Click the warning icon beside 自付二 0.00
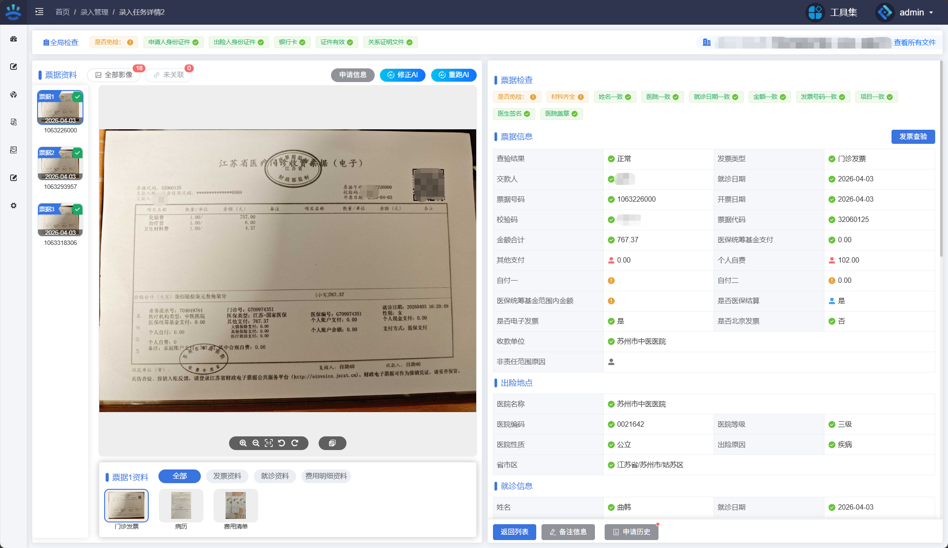Image resolution: width=948 pixels, height=548 pixels. (832, 281)
